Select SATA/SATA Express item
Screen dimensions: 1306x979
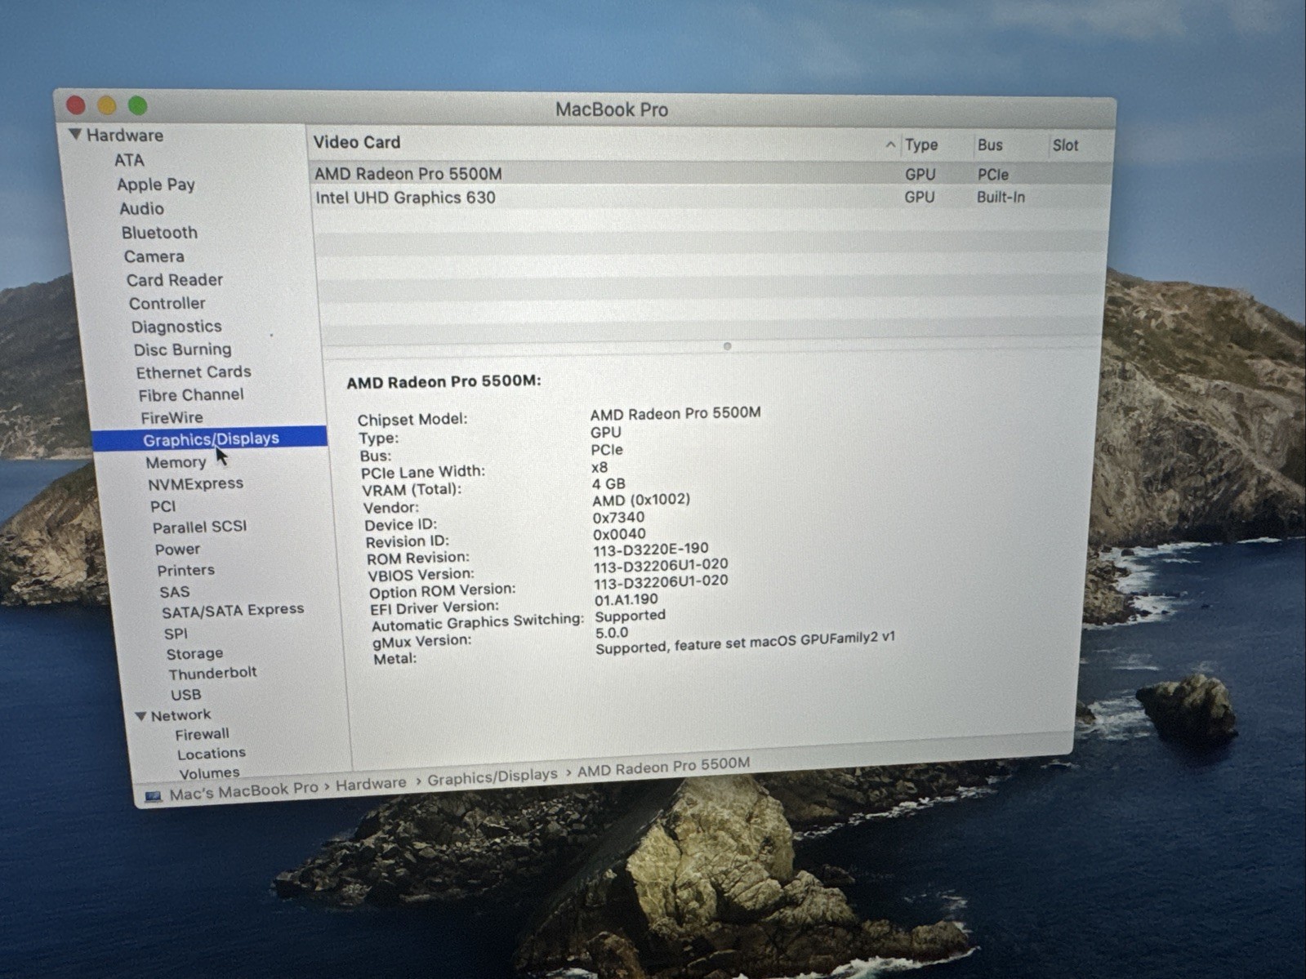(x=232, y=610)
